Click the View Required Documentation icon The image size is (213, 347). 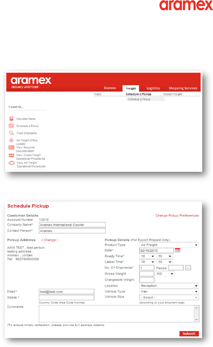pos(11,148)
